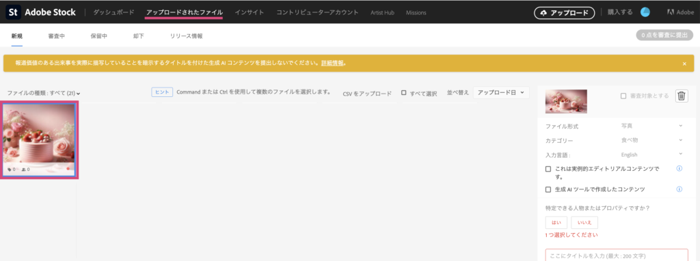Click the ヒント badge

[162, 92]
